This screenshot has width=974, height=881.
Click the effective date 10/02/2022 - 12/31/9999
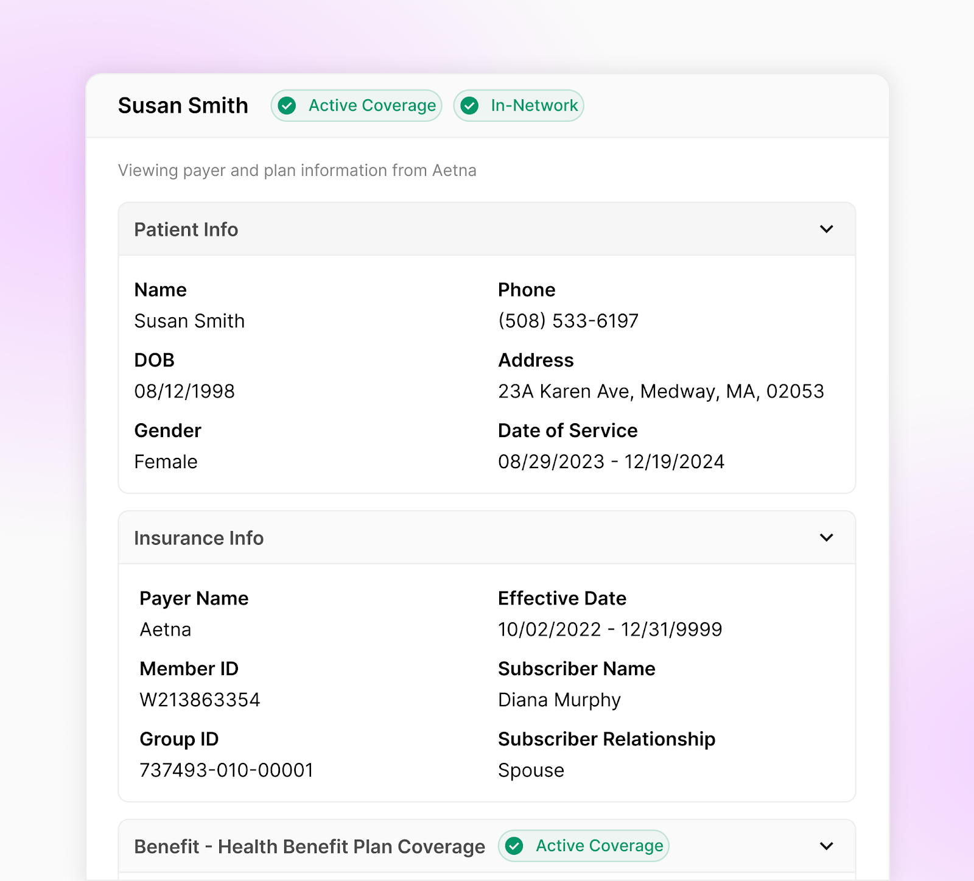click(610, 630)
